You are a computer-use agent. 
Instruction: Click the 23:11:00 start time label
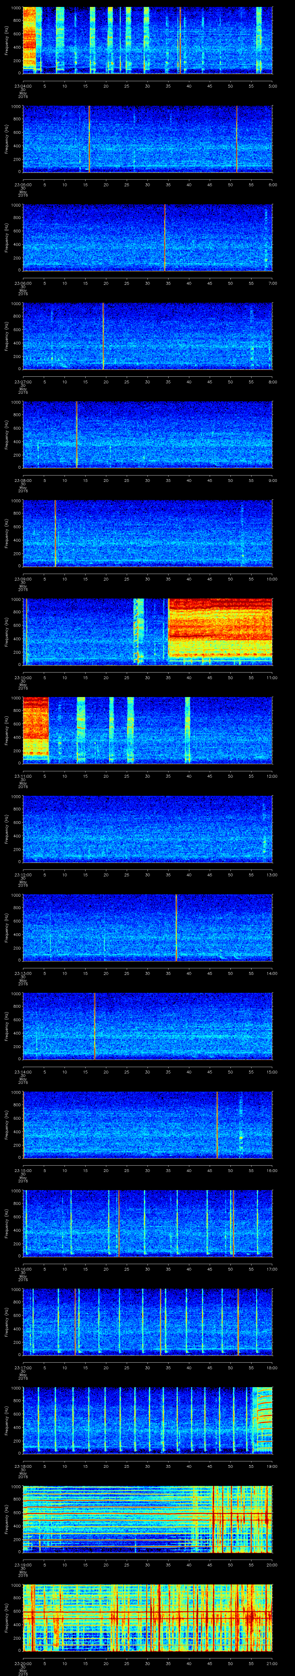tap(23, 776)
